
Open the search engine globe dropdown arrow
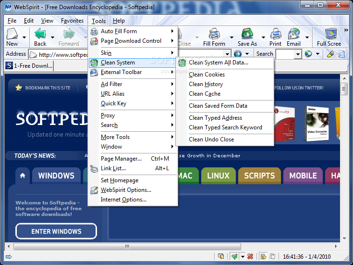317,54
